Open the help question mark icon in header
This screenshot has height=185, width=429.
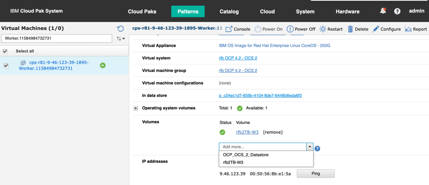[x=397, y=11]
